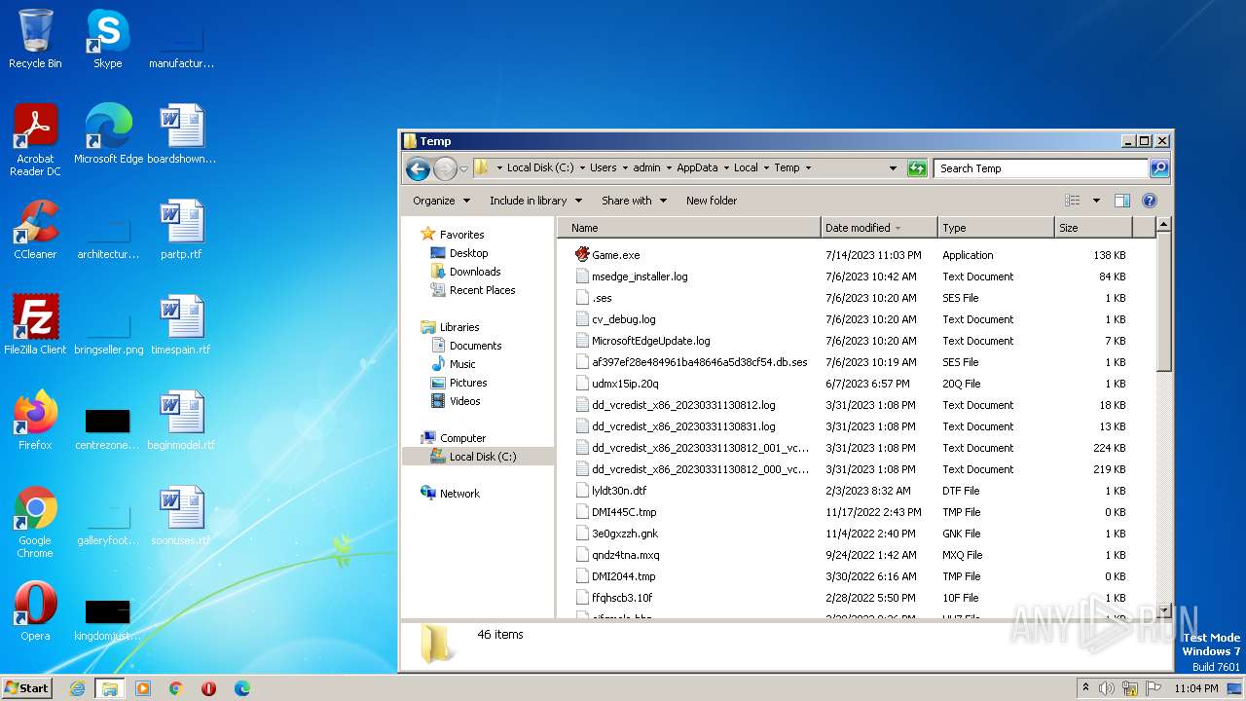Viewport: 1246px width, 701px height.
Task: Open Acrobat Reader DC shortcut
Action: point(35,140)
